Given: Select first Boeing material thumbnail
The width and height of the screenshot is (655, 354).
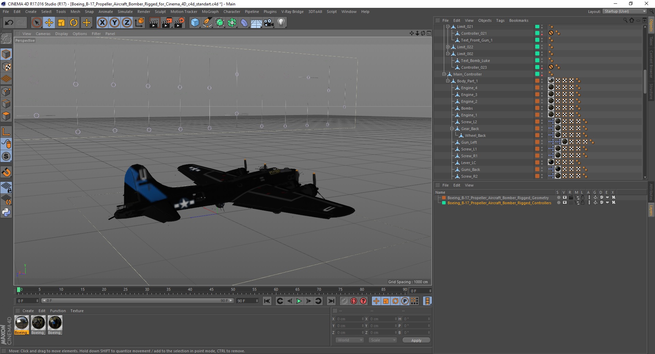Looking at the screenshot, I should click(21, 323).
